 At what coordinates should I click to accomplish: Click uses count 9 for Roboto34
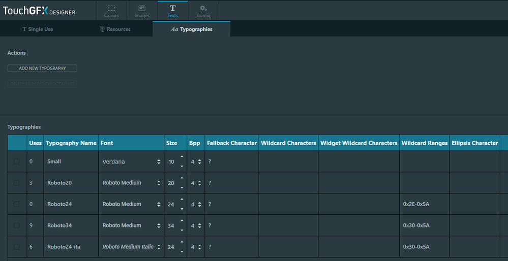(31, 225)
